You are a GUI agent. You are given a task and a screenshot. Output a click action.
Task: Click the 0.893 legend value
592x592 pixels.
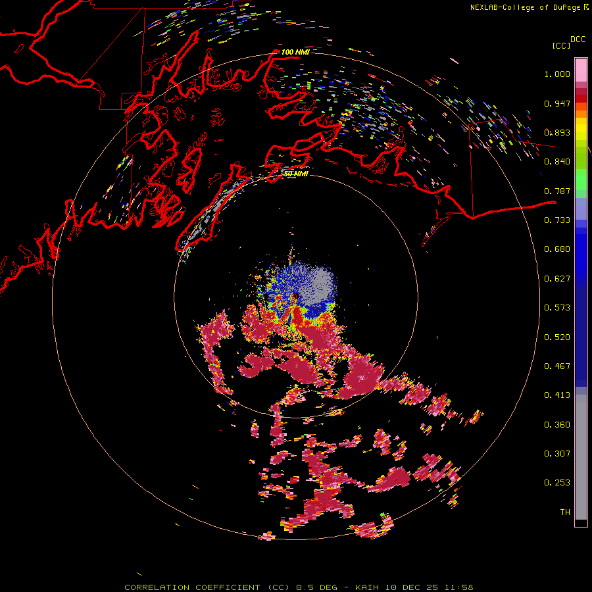(557, 132)
